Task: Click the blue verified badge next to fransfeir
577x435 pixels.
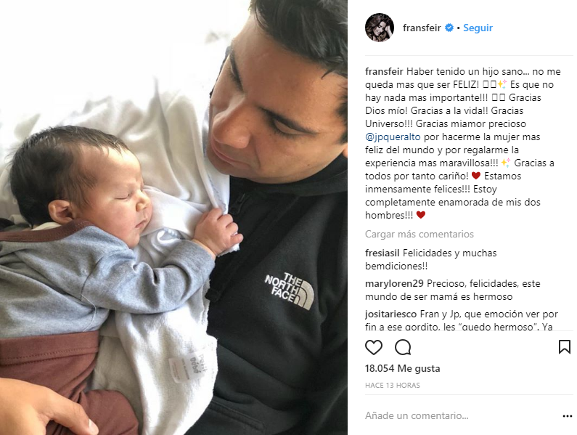Action: [x=449, y=28]
